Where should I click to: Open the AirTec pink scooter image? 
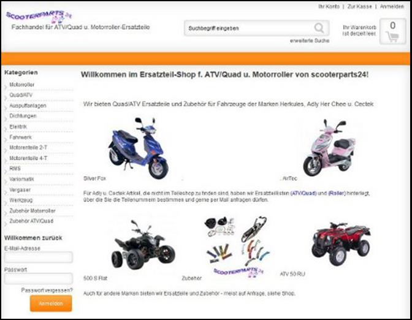329,148
